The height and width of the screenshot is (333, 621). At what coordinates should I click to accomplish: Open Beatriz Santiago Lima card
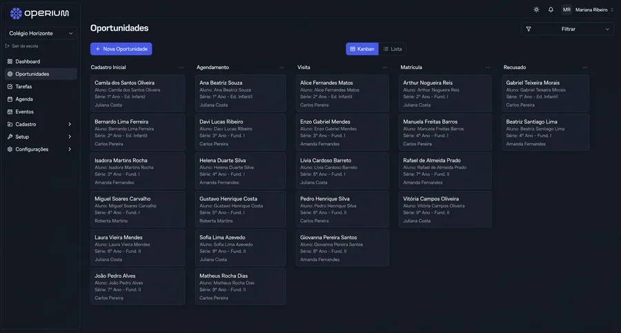pos(545,133)
